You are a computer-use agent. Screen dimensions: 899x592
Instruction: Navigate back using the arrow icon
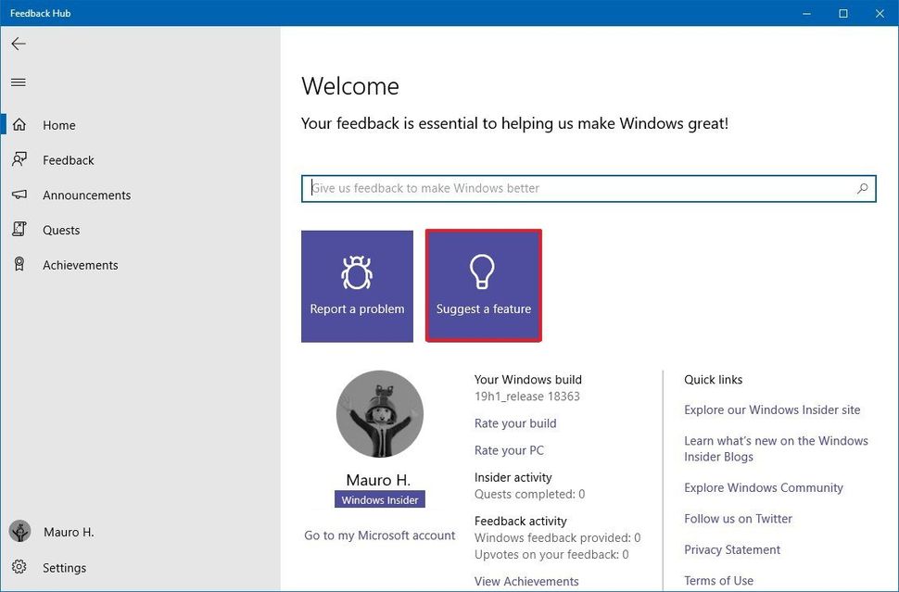18,43
